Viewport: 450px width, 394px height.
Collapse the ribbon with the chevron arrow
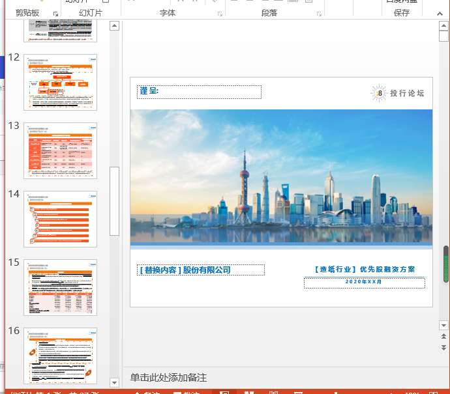tap(440, 14)
